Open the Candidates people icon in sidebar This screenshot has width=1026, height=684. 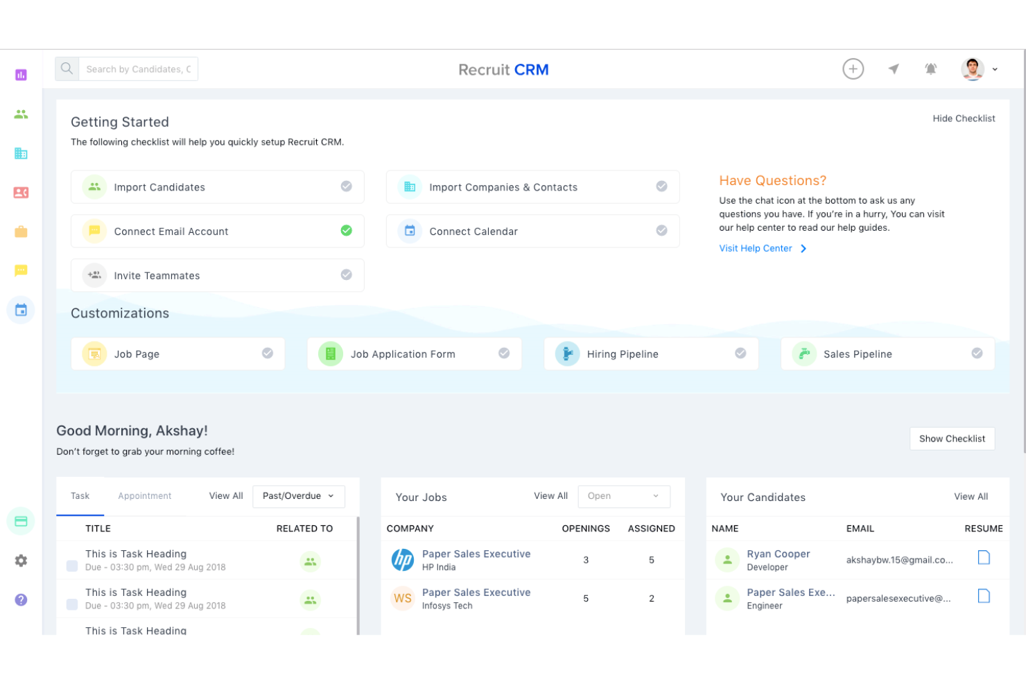pyautogui.click(x=21, y=114)
